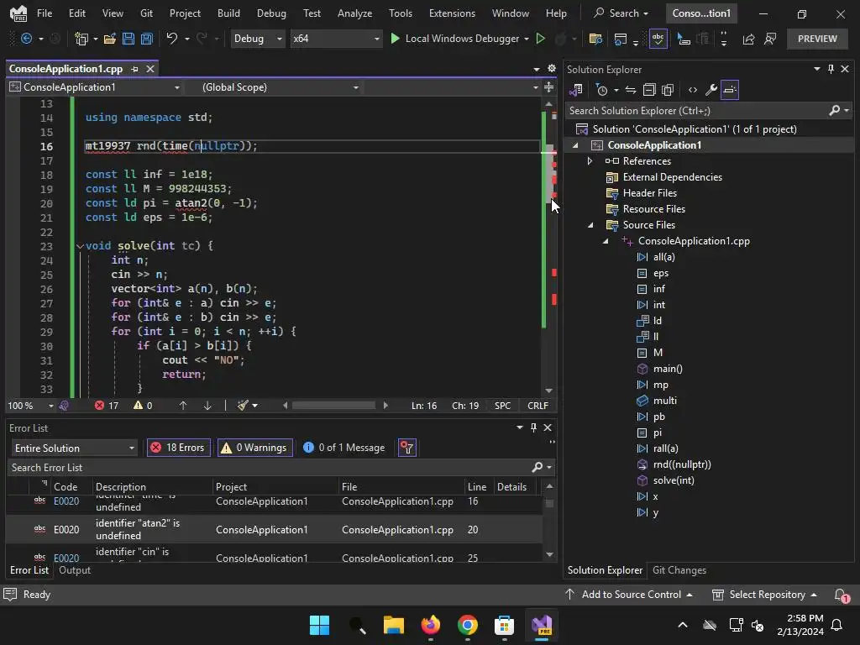Click the Send Feedback icon

770,39
